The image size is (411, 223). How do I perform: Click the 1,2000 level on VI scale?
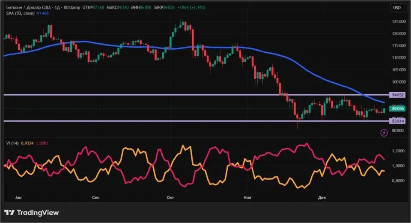tap(398, 151)
